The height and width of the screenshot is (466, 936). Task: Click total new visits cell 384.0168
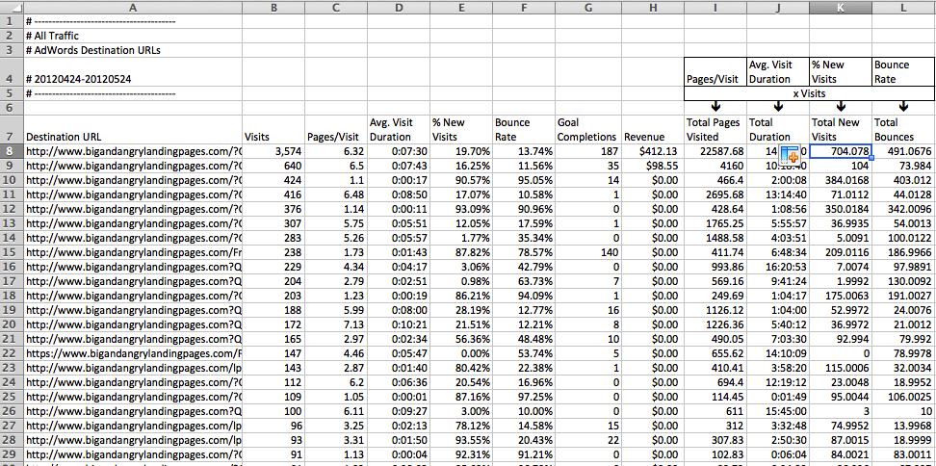[841, 180]
